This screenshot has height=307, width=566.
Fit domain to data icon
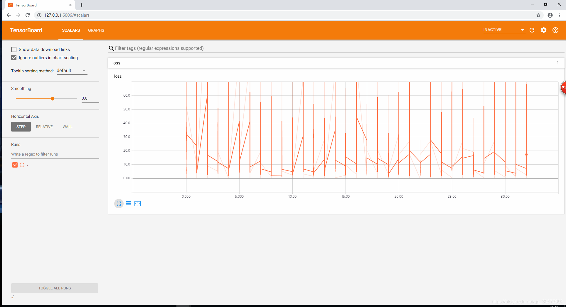(x=138, y=204)
